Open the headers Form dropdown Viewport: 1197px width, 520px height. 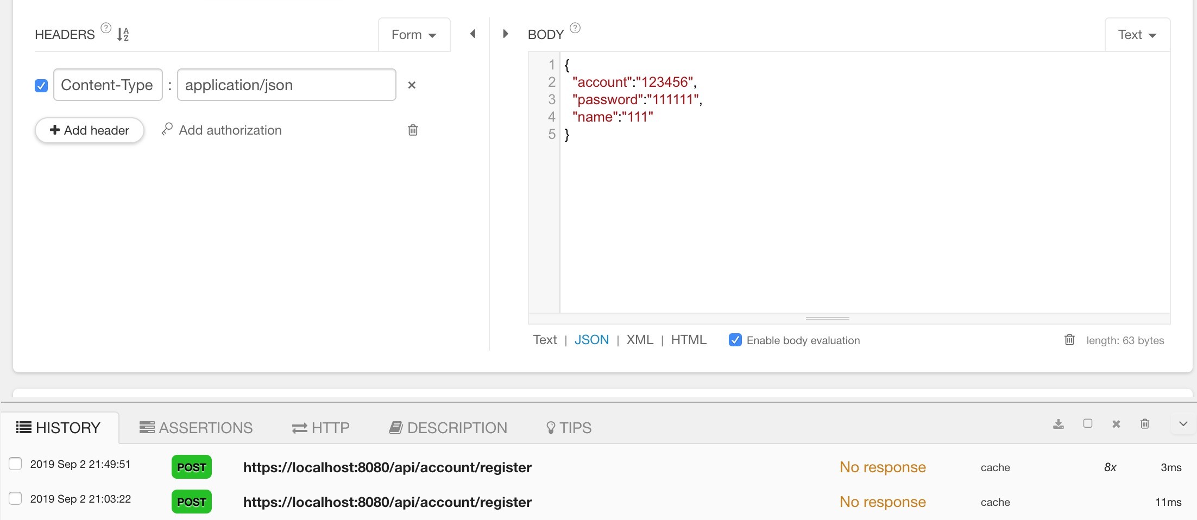(x=414, y=35)
